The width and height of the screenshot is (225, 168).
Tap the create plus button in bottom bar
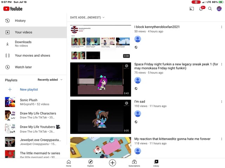[112, 163]
